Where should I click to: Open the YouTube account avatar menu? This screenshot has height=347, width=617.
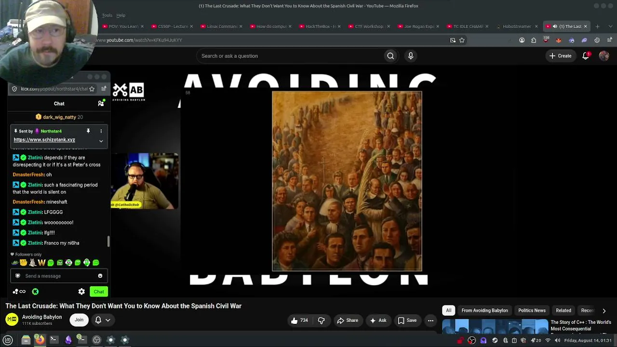pyautogui.click(x=604, y=56)
